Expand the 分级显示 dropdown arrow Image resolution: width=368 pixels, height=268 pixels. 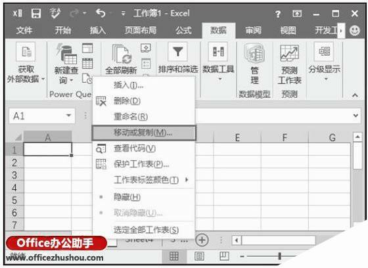tap(326, 79)
